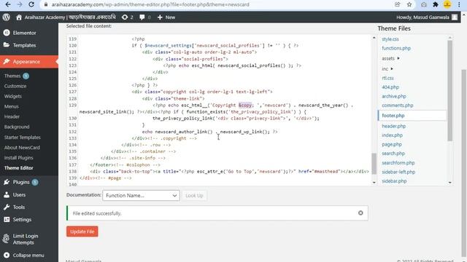Open the Header submenu item
467x262 pixels.
tap(12, 116)
